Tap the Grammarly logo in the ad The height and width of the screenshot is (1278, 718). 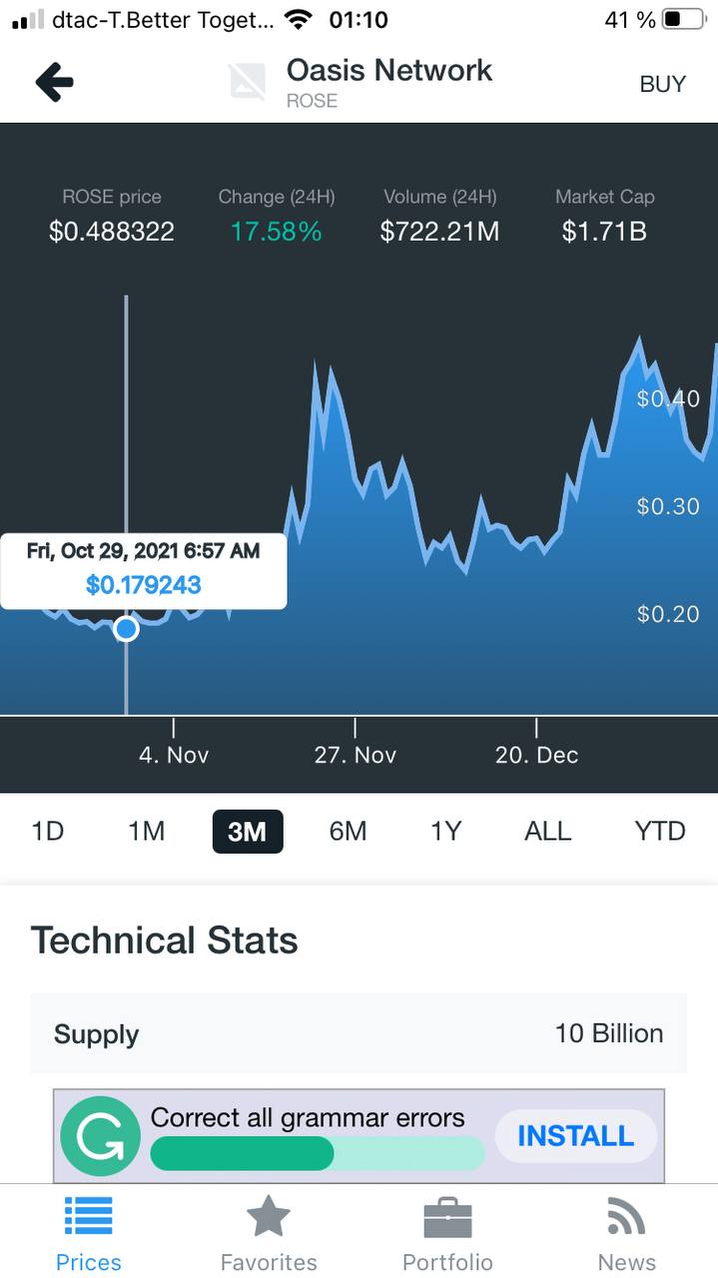click(x=100, y=1136)
